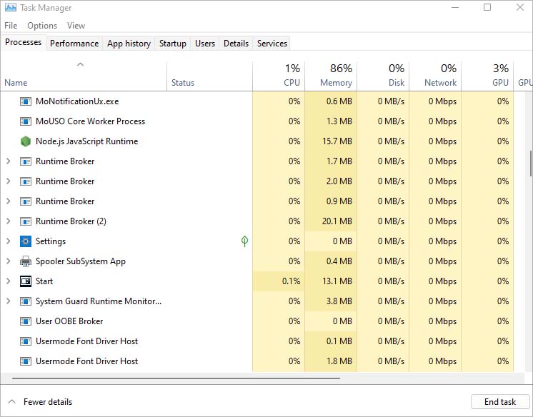Click the MoNotificationUx.exe process icon

(26, 101)
